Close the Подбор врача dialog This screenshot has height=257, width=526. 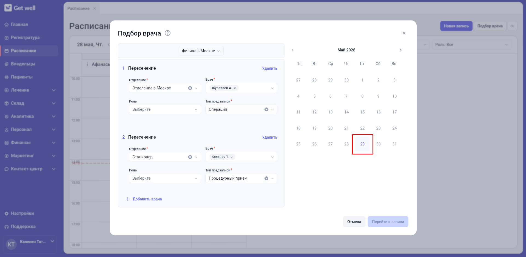(x=404, y=33)
